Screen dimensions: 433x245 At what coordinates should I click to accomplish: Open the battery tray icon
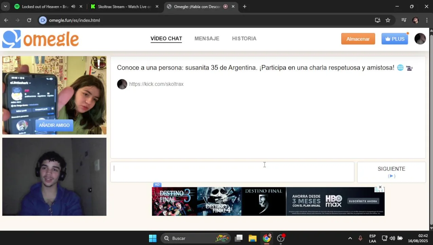tap(400, 238)
